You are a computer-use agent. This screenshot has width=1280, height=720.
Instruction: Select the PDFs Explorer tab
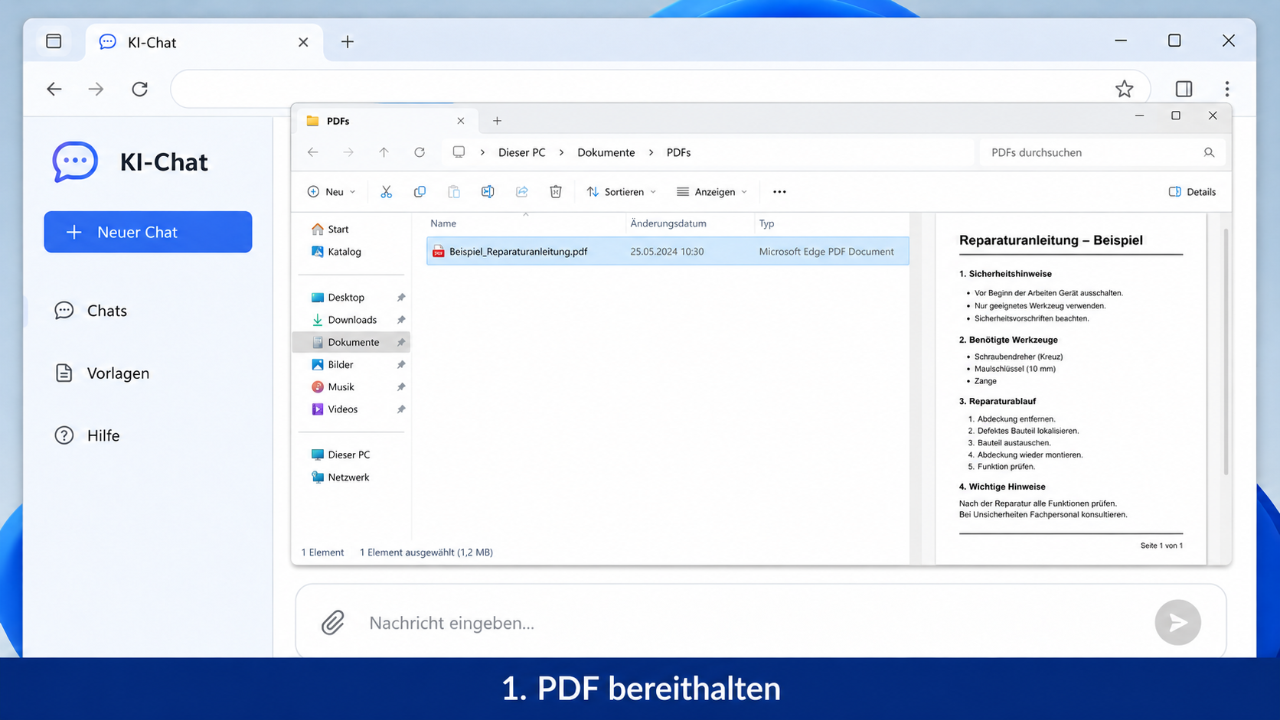pyautogui.click(x=385, y=121)
